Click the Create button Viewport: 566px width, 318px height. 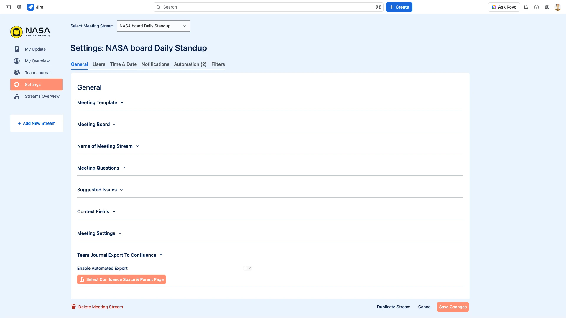point(399,7)
